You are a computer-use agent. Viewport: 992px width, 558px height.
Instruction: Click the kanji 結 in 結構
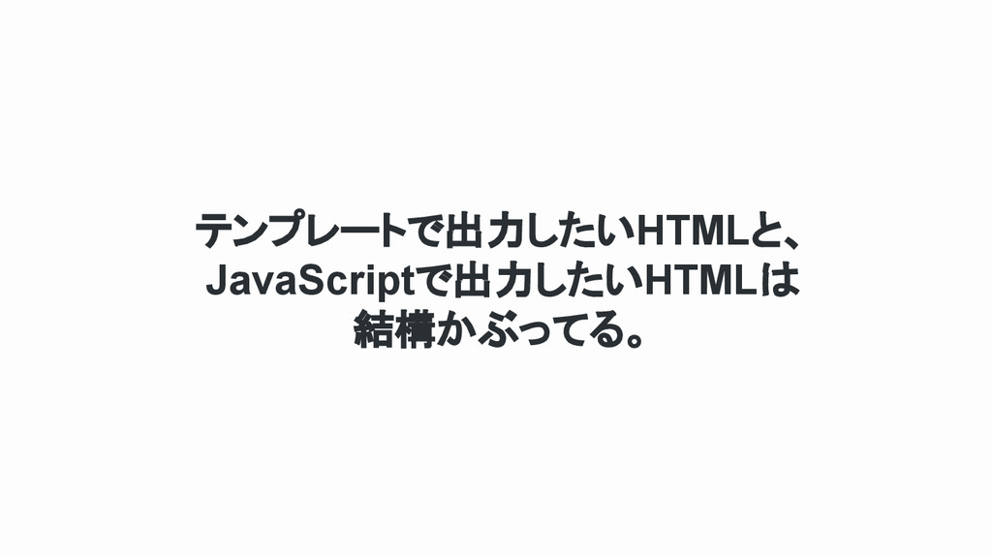click(373, 330)
